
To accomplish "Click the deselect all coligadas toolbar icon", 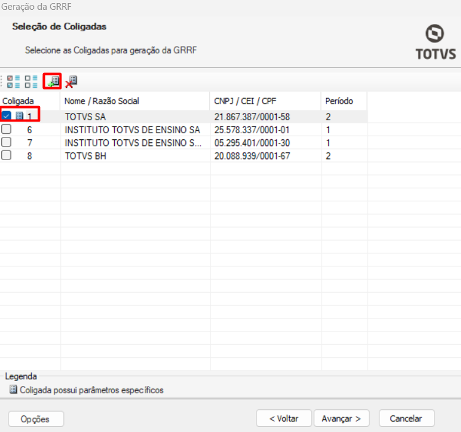I will [x=31, y=82].
